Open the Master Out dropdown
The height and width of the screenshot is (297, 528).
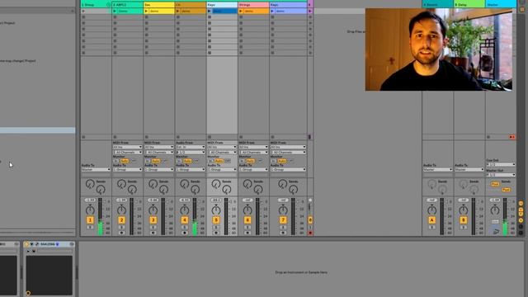pyautogui.click(x=501, y=175)
